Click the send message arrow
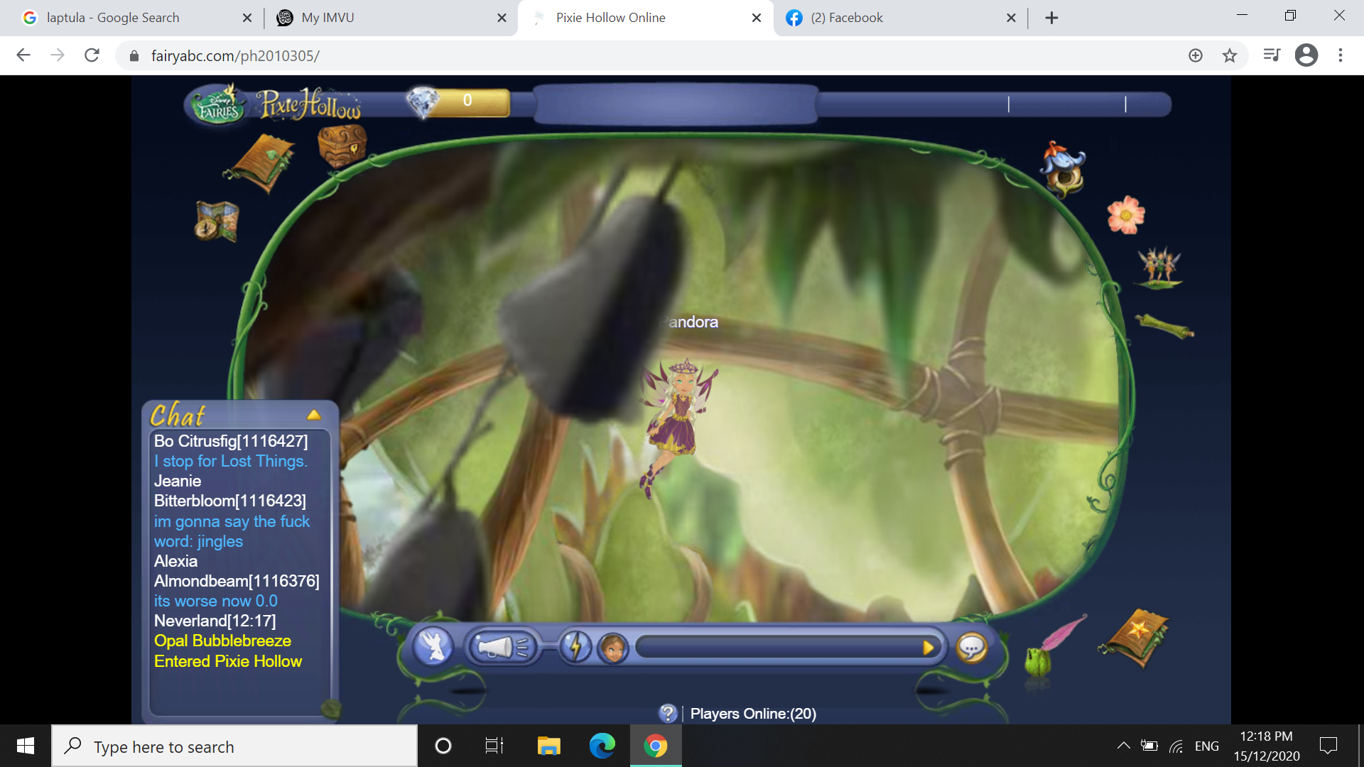 pyautogui.click(x=929, y=647)
